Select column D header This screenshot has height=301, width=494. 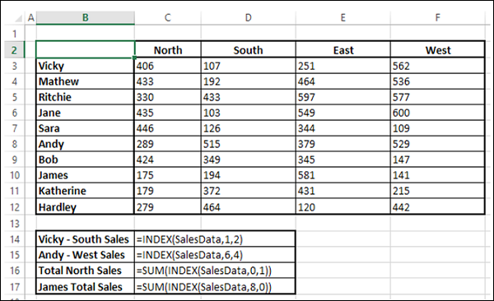[249, 18]
